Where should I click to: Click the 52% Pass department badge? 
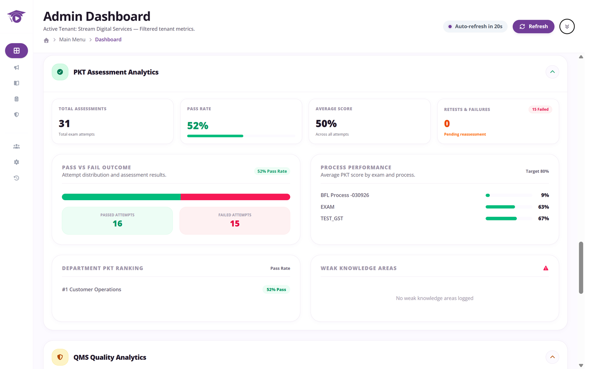pyautogui.click(x=276, y=289)
